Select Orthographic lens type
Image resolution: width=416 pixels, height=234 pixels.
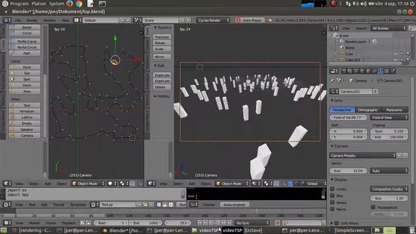[x=368, y=110]
